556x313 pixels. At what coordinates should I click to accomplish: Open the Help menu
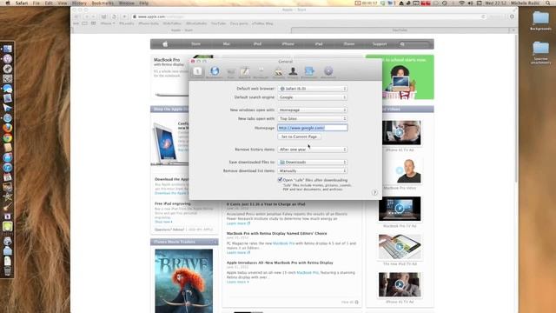click(144, 3)
